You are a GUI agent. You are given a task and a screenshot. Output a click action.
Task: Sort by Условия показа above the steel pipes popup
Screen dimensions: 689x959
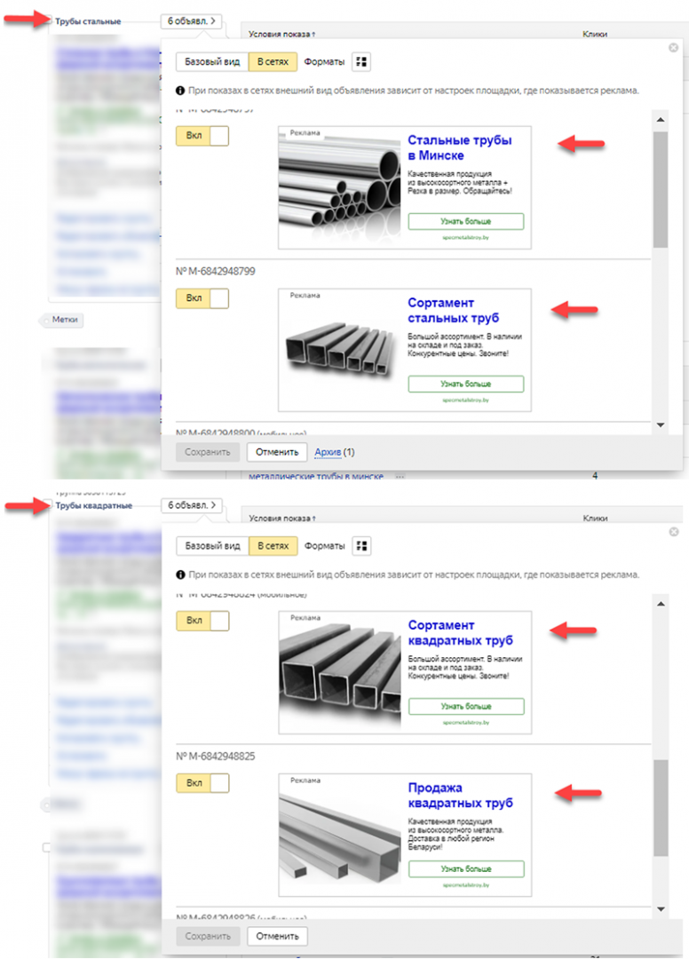pos(281,34)
